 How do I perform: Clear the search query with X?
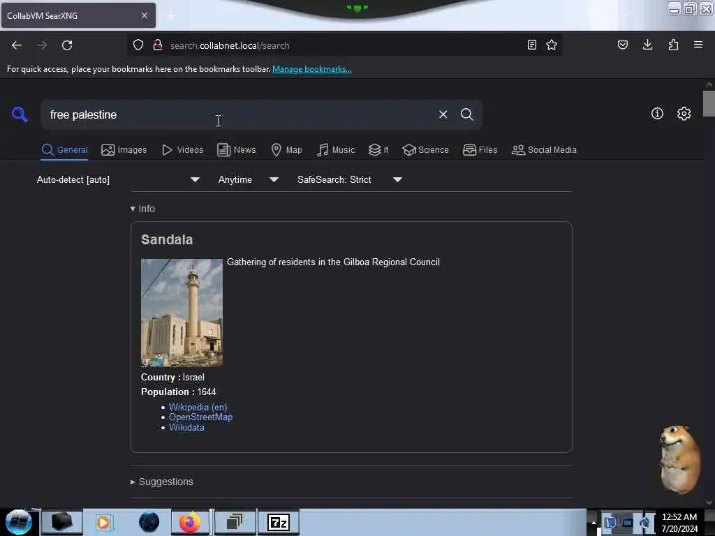(x=443, y=114)
